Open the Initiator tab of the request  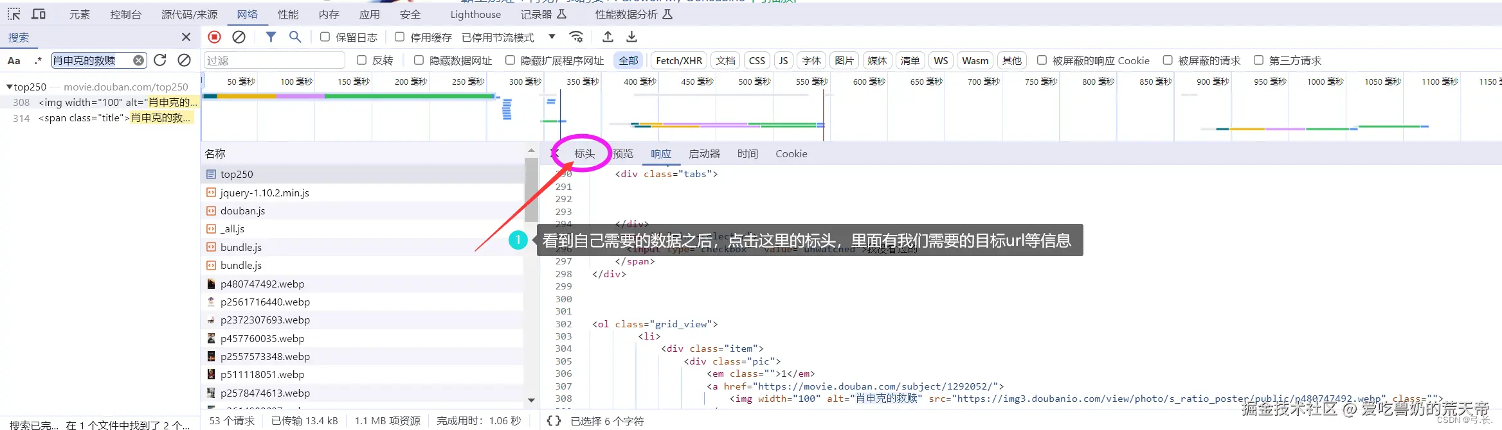pos(704,154)
